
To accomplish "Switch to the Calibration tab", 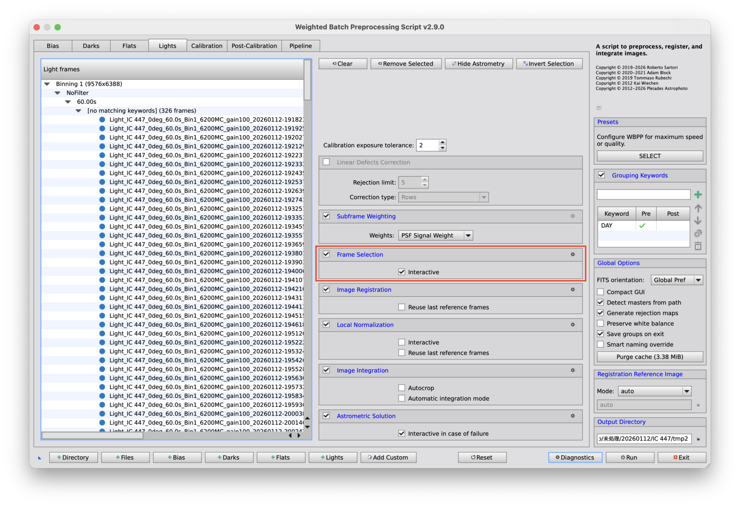I will click(x=207, y=46).
